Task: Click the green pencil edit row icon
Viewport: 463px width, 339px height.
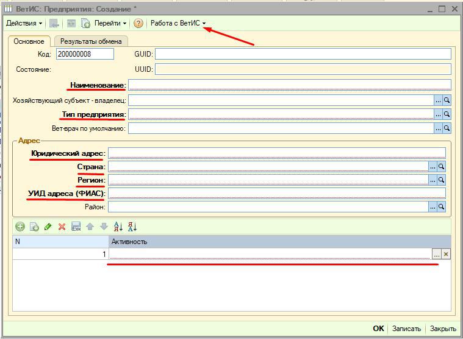Action: click(48, 226)
